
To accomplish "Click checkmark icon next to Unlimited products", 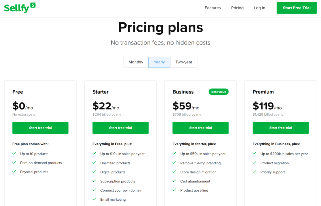I will [x=94, y=163].
